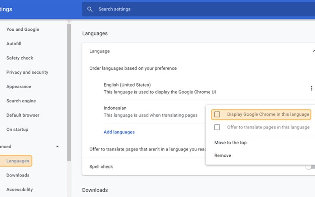Click the Spell check row label
This screenshot has width=315, height=197.
click(x=101, y=167)
